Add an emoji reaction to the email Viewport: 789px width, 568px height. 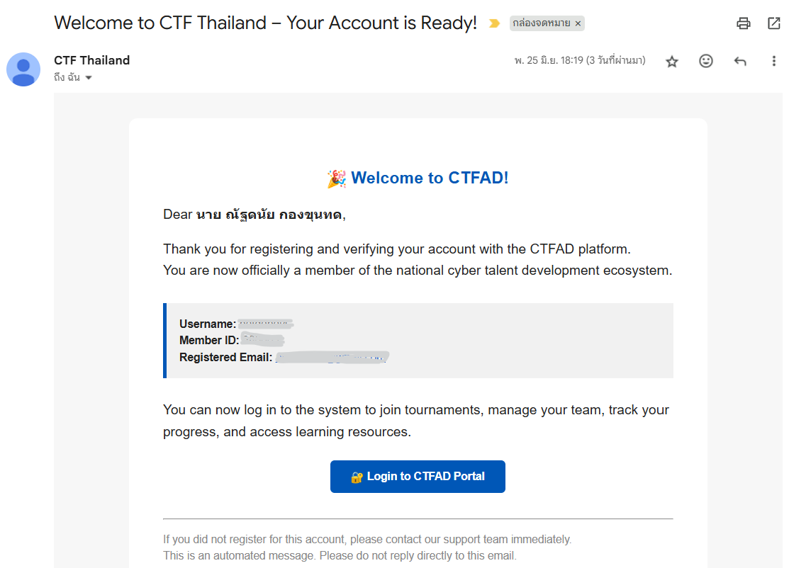(706, 61)
